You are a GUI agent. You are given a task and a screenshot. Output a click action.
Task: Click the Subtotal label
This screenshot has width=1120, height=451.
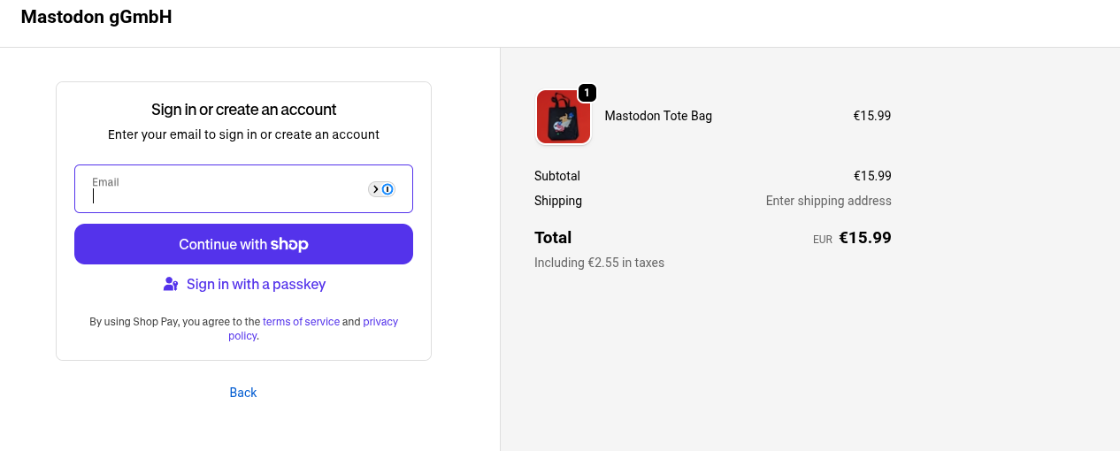(557, 176)
